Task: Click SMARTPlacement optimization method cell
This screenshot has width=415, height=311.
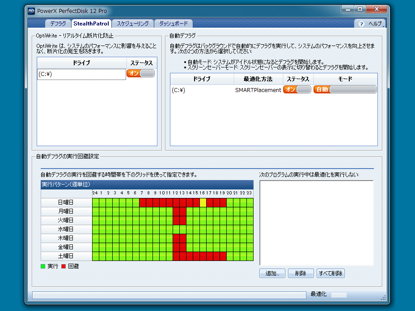Action: [x=258, y=90]
